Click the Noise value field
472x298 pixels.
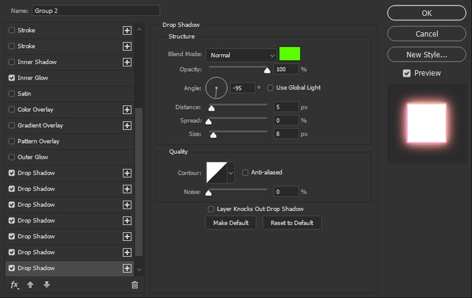(286, 192)
